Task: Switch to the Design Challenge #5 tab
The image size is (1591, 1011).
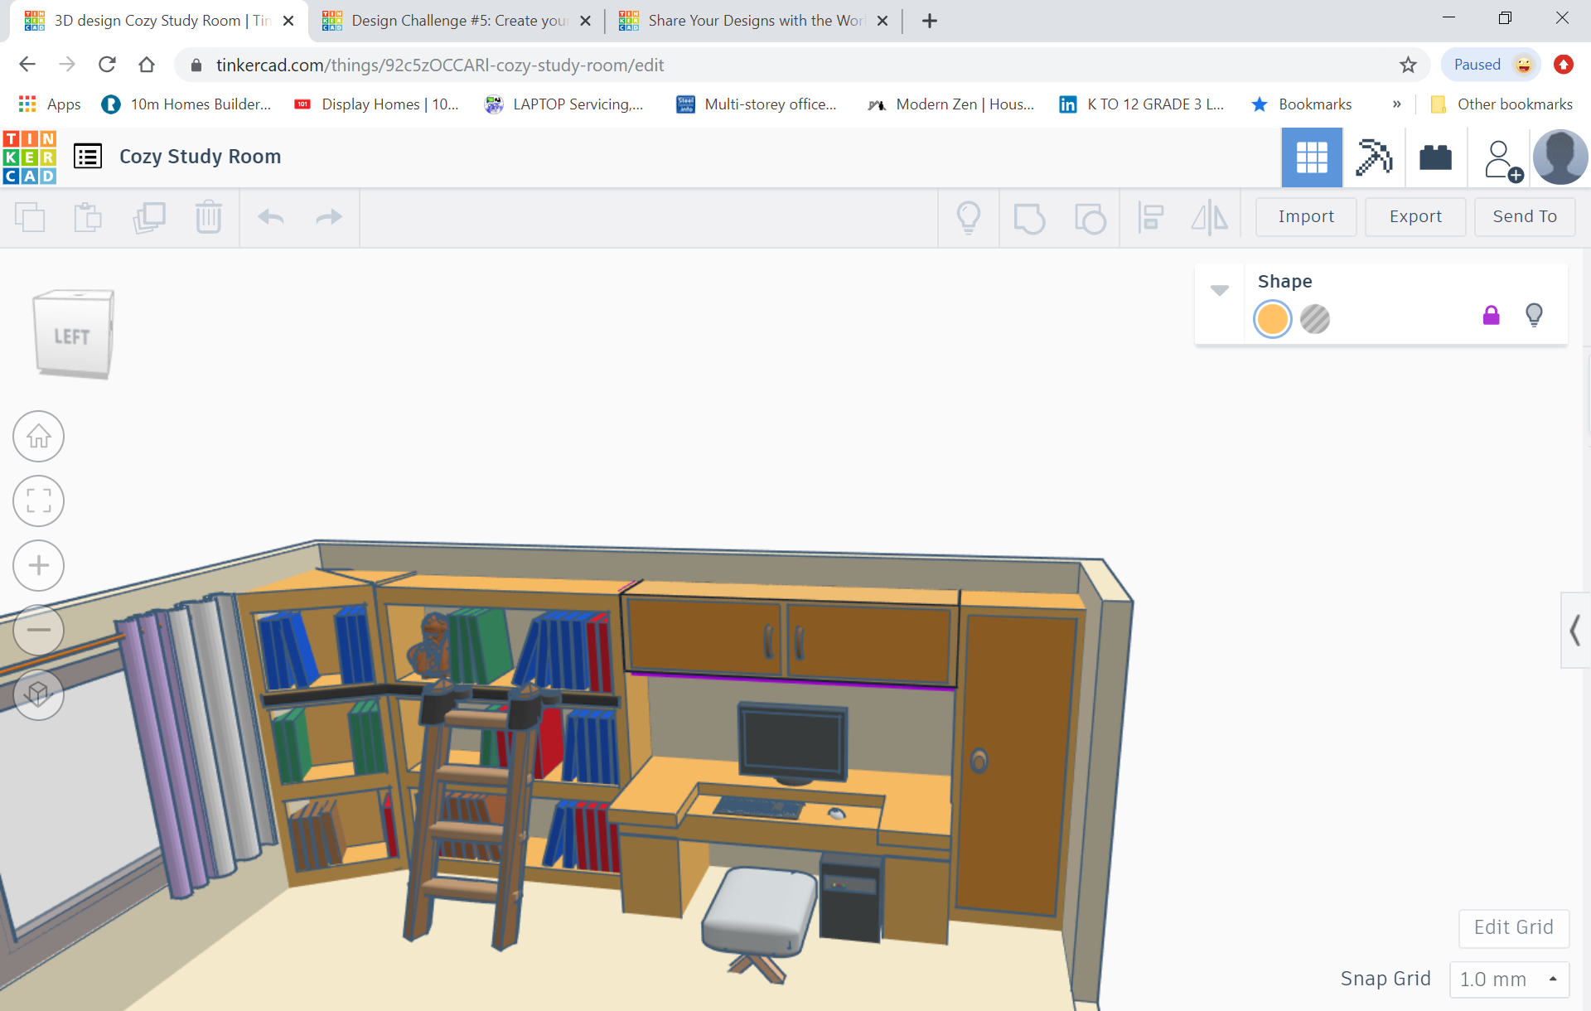Action: (x=454, y=21)
